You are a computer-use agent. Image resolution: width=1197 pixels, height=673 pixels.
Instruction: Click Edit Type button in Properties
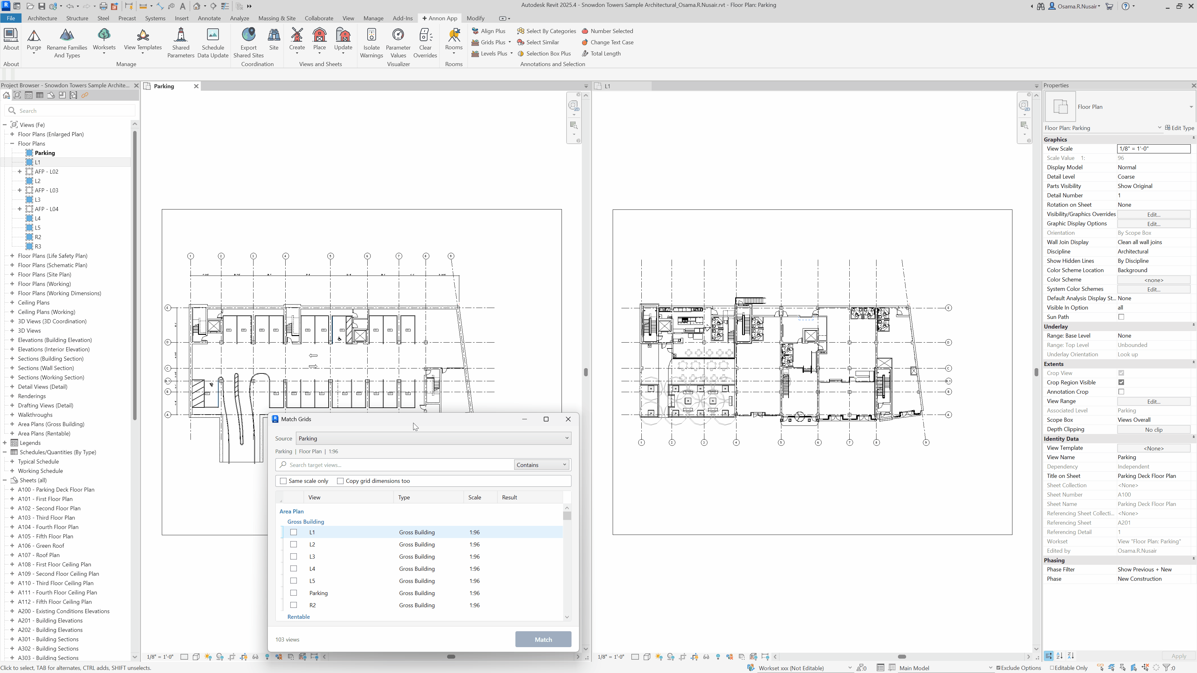[1179, 128]
